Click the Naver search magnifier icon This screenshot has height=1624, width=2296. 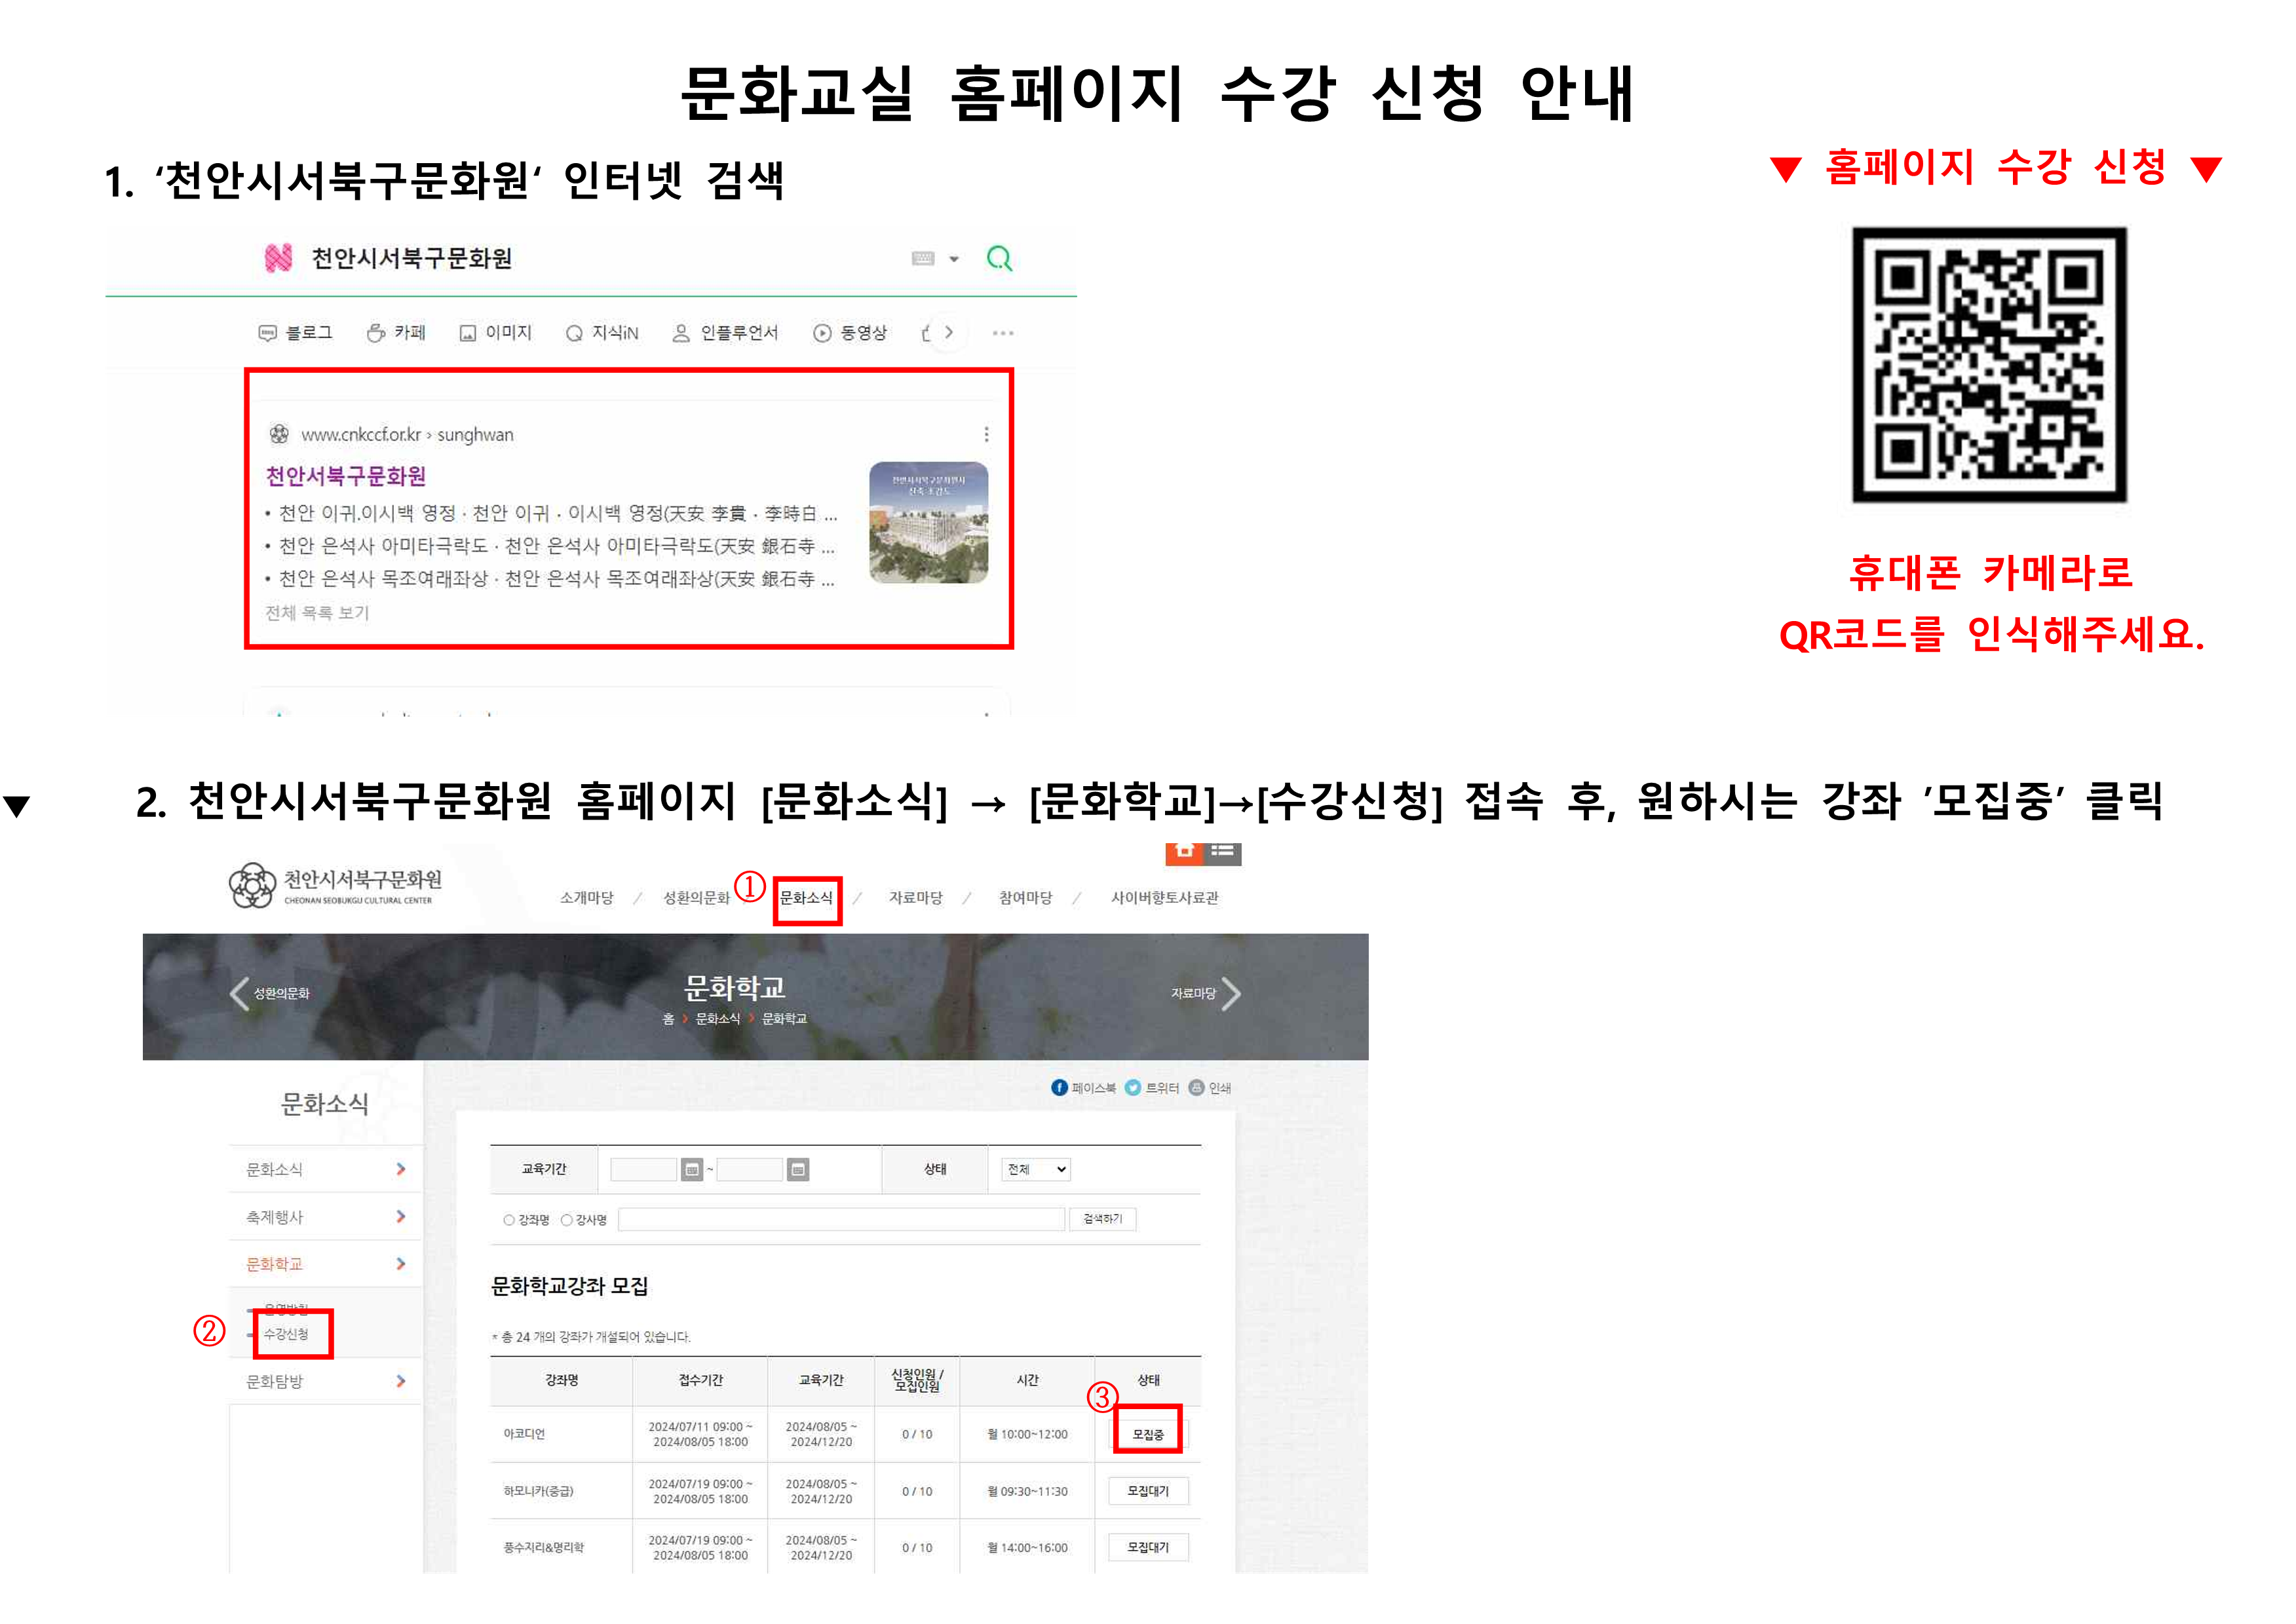click(999, 259)
